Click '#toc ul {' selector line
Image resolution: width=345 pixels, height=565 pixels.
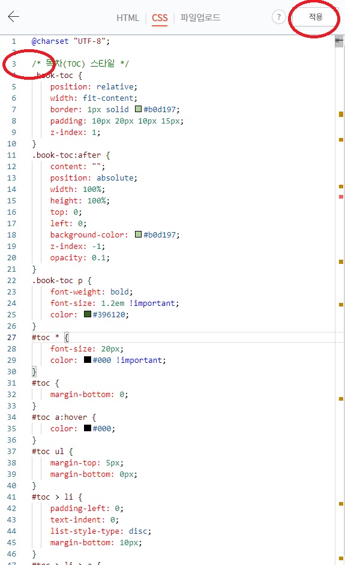52,452
